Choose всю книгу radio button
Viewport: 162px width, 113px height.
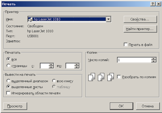tap(54, 81)
